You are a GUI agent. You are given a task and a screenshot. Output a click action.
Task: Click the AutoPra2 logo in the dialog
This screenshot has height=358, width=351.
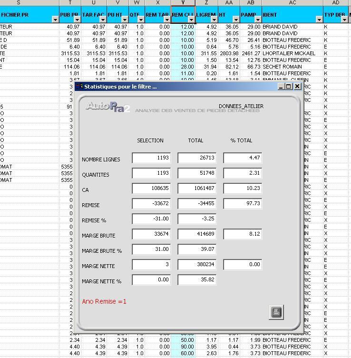tap(108, 107)
